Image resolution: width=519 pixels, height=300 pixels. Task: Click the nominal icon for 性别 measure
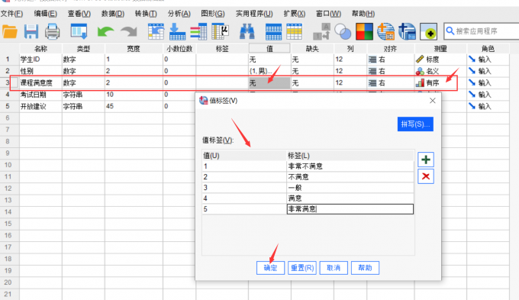pos(420,71)
